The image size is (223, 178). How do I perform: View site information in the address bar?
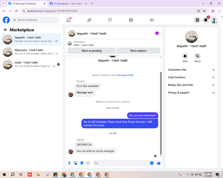tap(24, 11)
